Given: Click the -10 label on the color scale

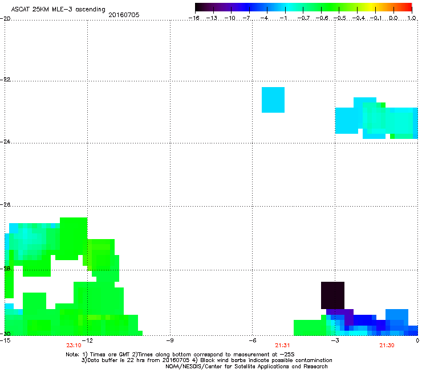Looking at the screenshot, I should [x=230, y=18].
